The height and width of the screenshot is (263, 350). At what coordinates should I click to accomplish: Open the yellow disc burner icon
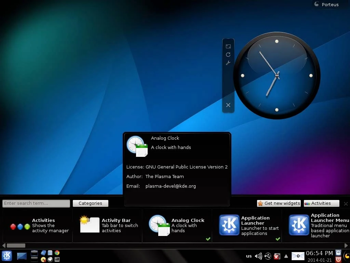point(43,260)
